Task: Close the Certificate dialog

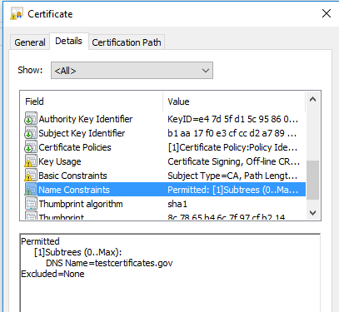Action: click(327, 13)
